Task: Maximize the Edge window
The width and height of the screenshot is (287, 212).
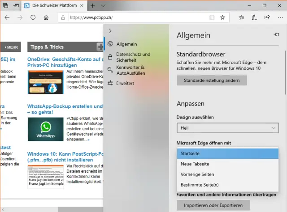Action: click(264, 6)
